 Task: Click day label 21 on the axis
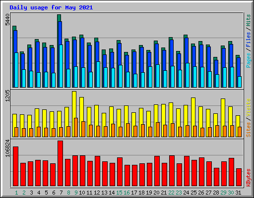(x=164, y=193)
